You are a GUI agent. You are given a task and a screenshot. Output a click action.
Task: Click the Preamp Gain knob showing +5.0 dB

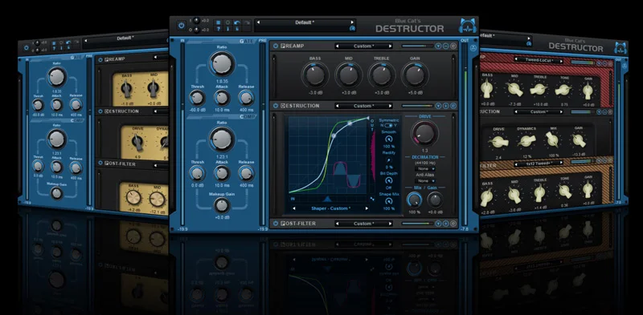415,75
